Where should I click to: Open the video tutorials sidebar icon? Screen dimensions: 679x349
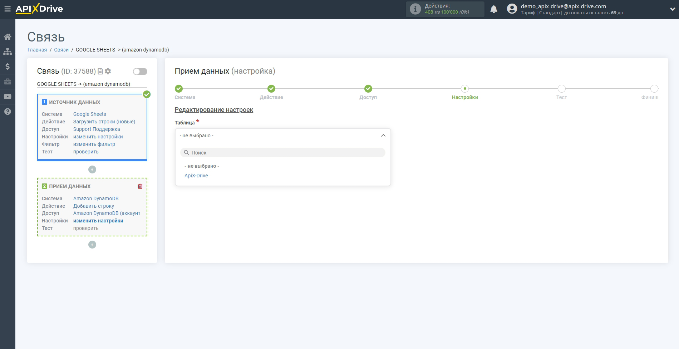[8, 97]
